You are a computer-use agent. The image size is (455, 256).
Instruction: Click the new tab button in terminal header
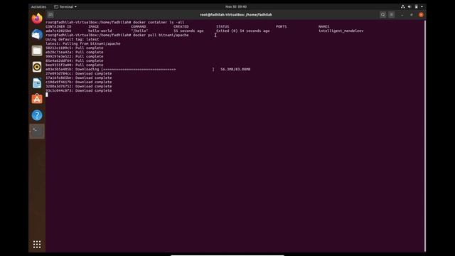[x=50, y=14]
